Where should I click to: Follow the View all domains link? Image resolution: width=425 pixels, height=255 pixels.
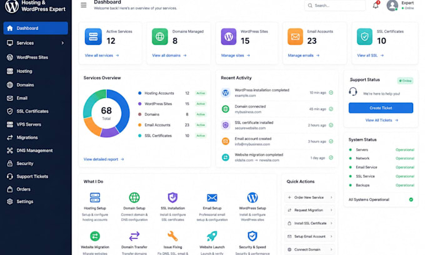pos(169,55)
